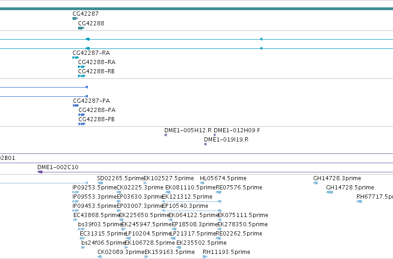393x259 pixels.
Task: Click the CK02089.3prime EST glyph
Action: (99, 257)
